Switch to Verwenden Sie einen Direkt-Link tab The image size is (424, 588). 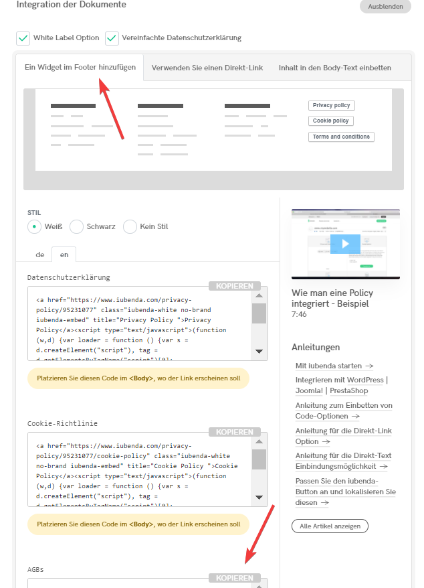tap(207, 68)
